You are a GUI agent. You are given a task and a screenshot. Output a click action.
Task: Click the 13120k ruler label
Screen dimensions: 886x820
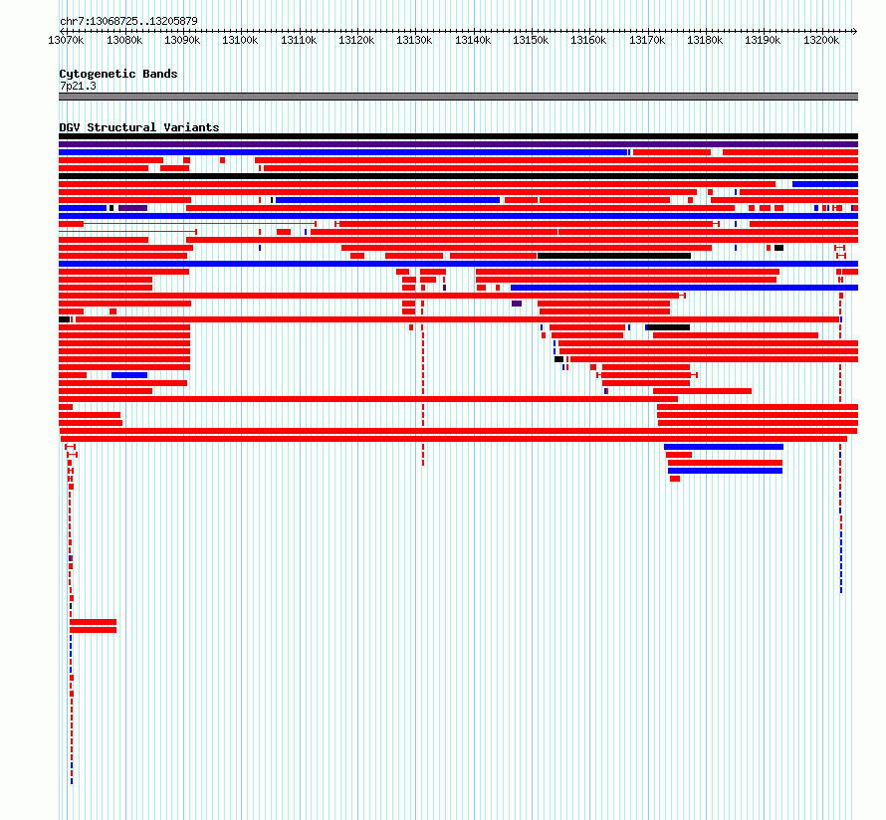pos(356,40)
